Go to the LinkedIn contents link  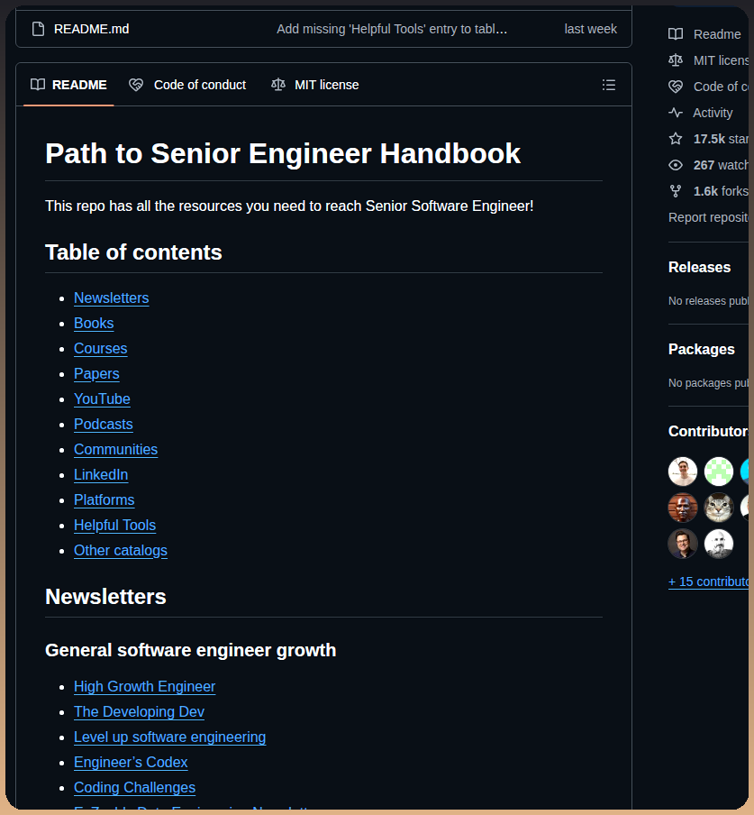101,474
